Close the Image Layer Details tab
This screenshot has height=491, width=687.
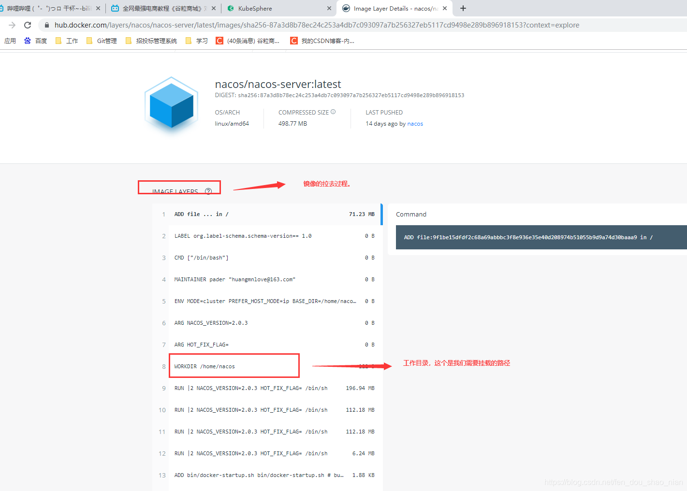pos(445,8)
